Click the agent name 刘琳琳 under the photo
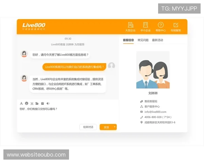Image resolution: width=204 pixels, height=163 pixels. coord(153,93)
